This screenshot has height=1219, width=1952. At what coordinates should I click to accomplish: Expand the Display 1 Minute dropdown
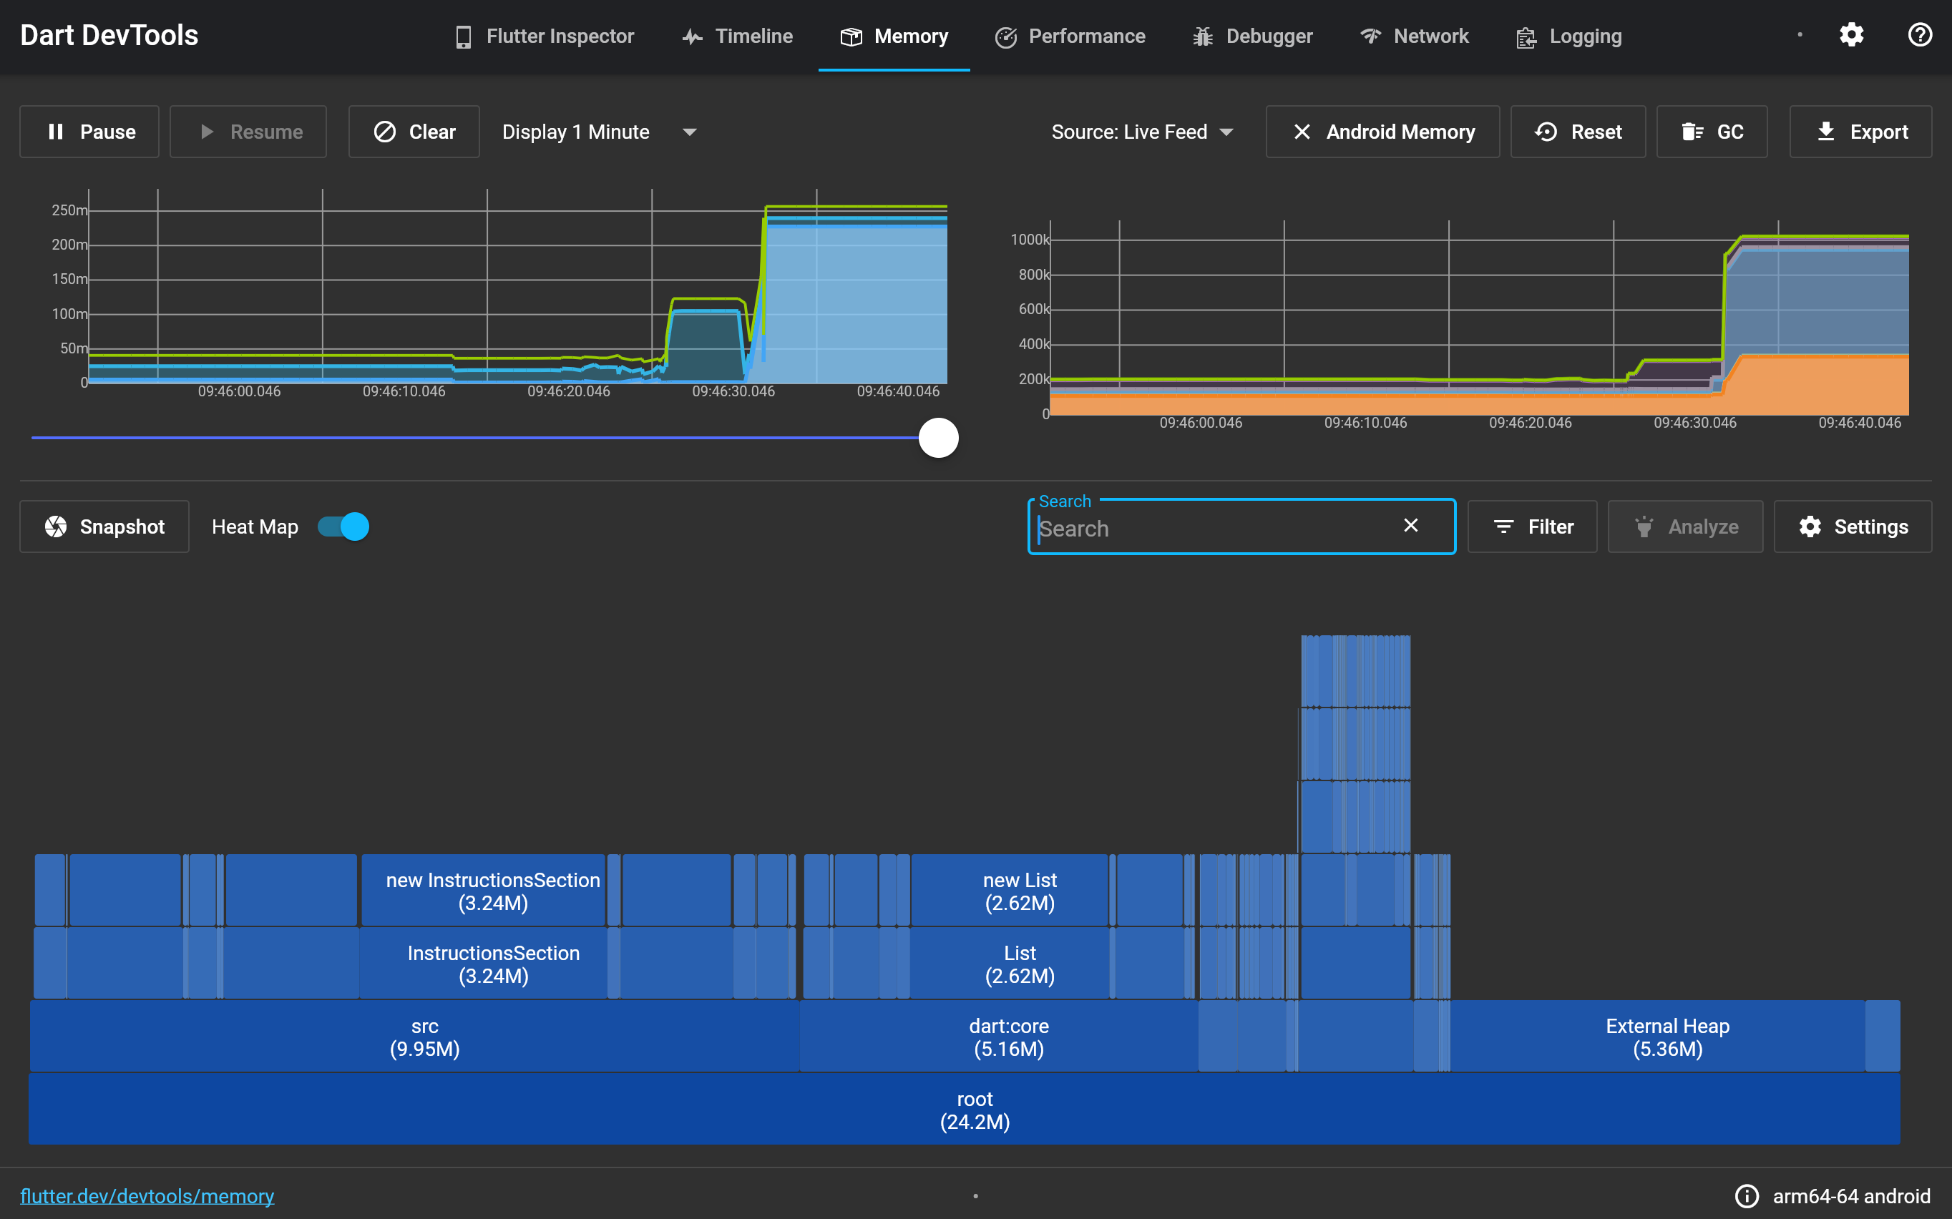click(x=599, y=132)
